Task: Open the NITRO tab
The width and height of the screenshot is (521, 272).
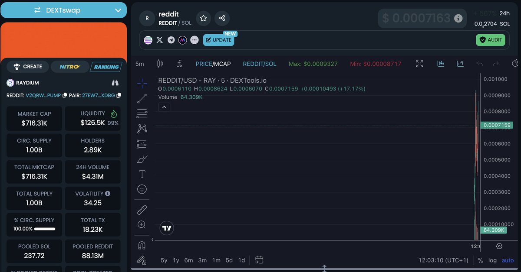Action: [70, 67]
